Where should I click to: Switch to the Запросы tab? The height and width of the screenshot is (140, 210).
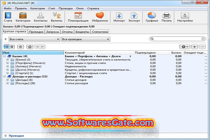(52, 32)
